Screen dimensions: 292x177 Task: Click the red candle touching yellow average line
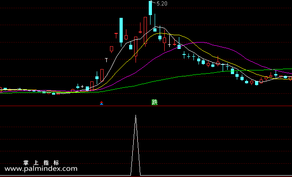pyautogui.click(x=218, y=63)
